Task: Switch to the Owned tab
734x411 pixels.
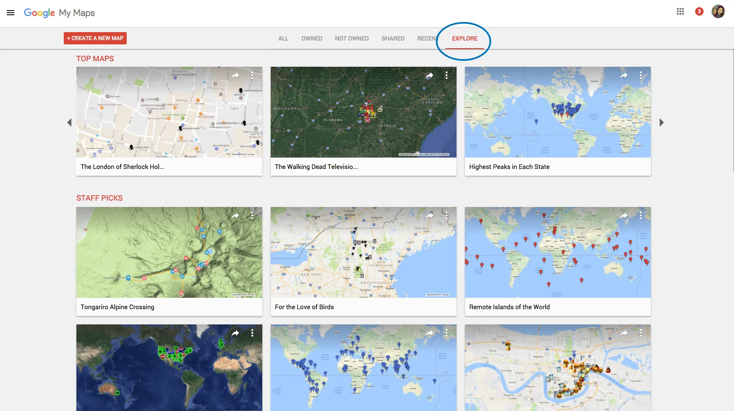Action: tap(312, 38)
